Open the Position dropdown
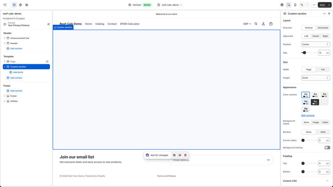333x187 pixels. coord(315,44)
